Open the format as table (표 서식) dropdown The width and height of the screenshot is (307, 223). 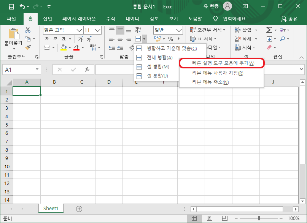[x=203, y=39]
